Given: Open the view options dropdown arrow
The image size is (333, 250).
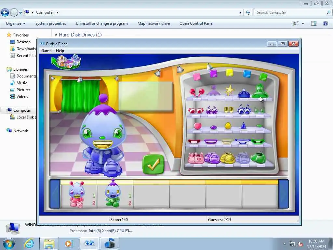Looking at the screenshot, I should coord(303,23).
